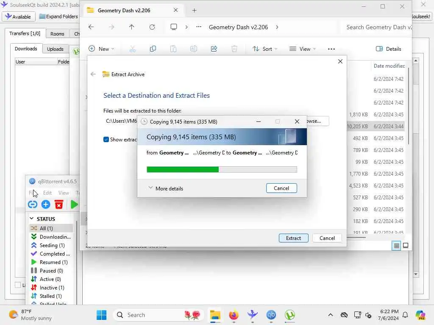Screen dimensions: 434x325
Task: Open the address bar ellipsis breadcrumb menu
Action: click(x=199, y=27)
